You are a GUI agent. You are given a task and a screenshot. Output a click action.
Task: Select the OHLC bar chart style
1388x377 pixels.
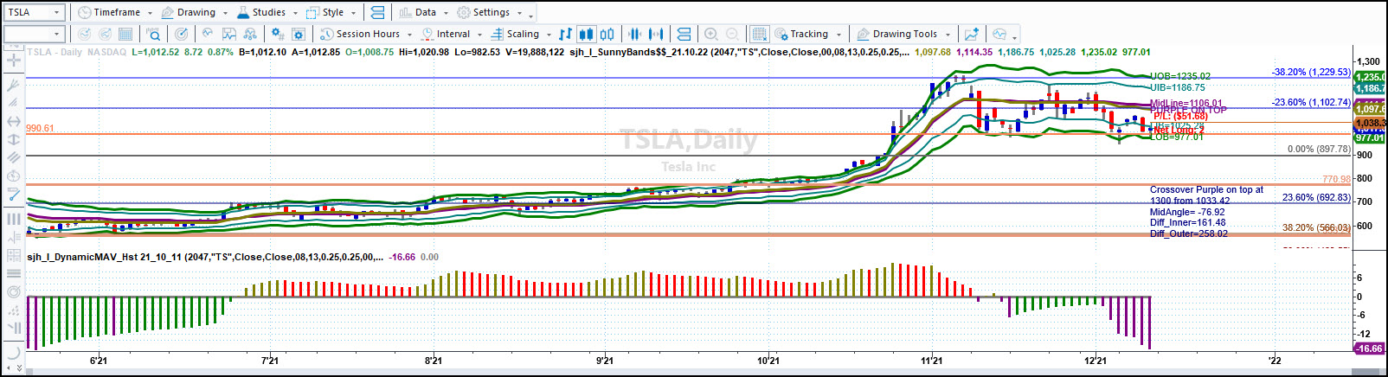point(566,34)
